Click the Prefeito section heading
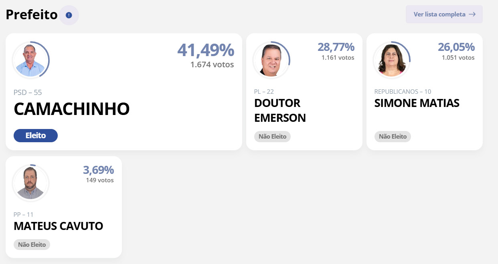498x264 pixels. (32, 15)
